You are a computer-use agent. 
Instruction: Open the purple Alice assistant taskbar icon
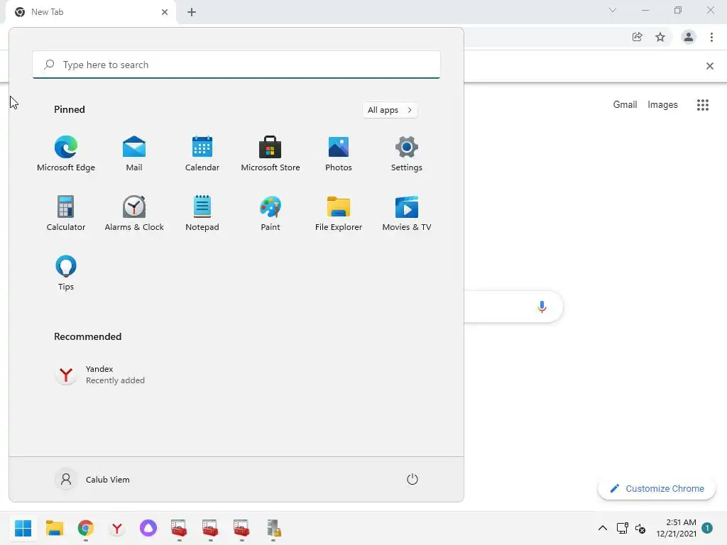point(148,528)
